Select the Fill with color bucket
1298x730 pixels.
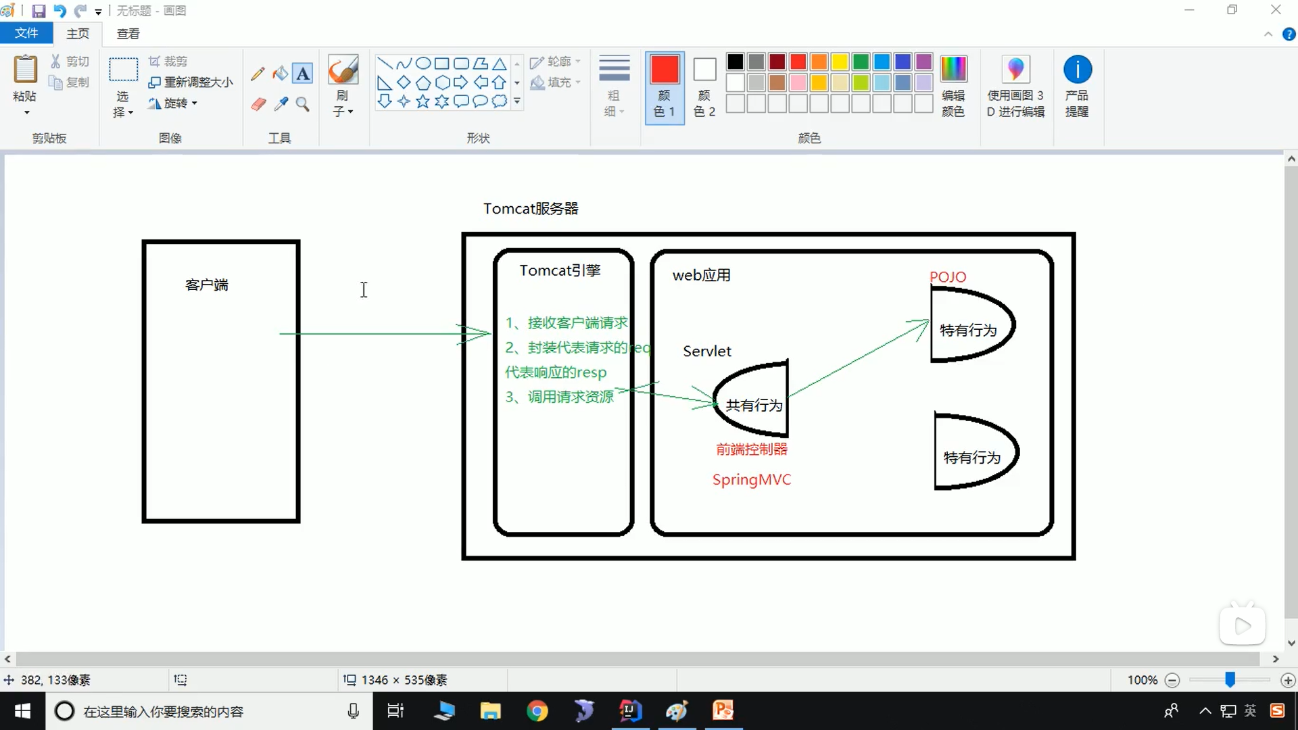(x=280, y=73)
